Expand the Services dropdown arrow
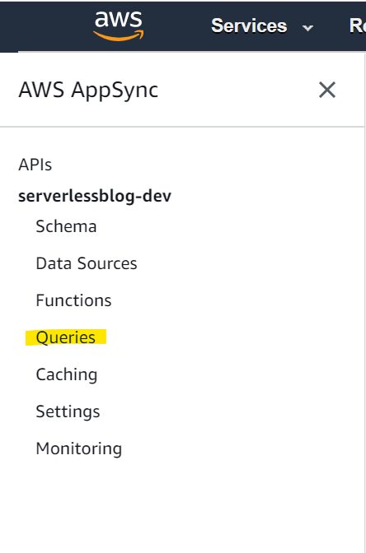Image resolution: width=366 pixels, height=553 pixels. coord(307,27)
